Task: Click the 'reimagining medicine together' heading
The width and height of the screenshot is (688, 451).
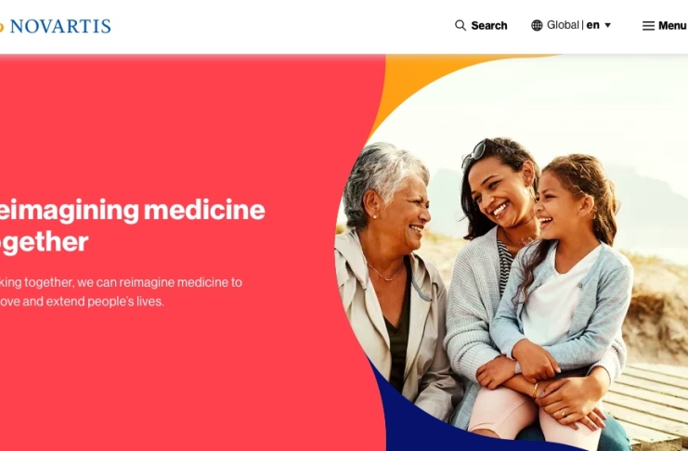Action: [130, 225]
